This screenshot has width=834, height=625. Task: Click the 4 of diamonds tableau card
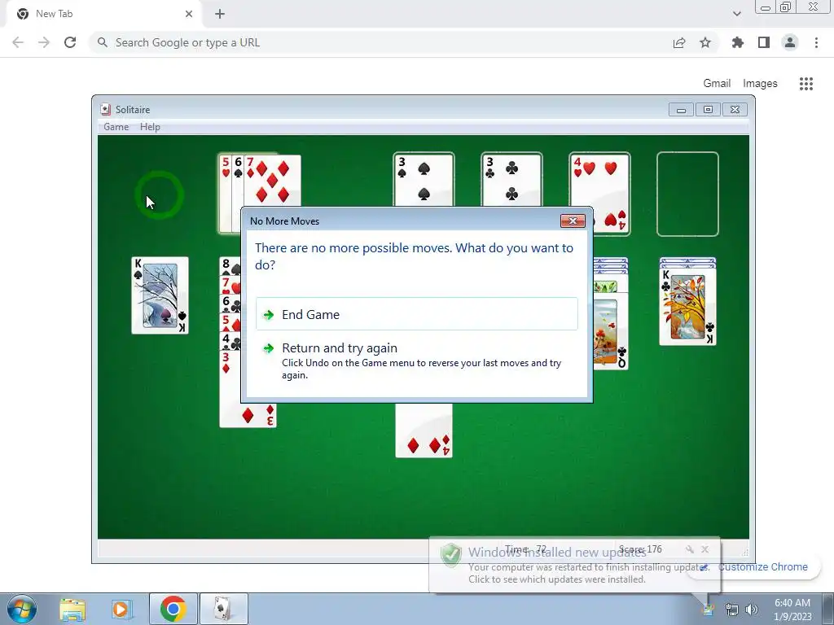(424, 430)
